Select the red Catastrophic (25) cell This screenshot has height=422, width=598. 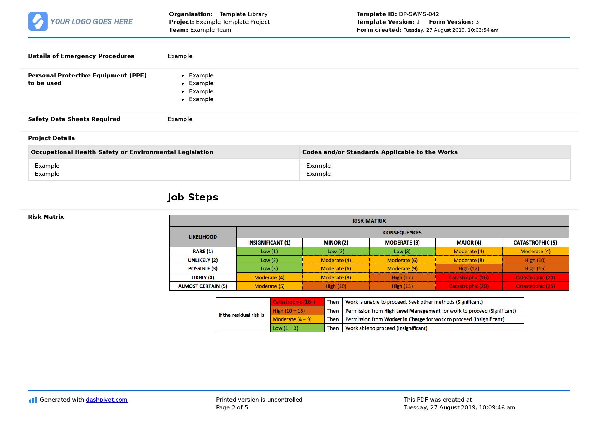[535, 286]
